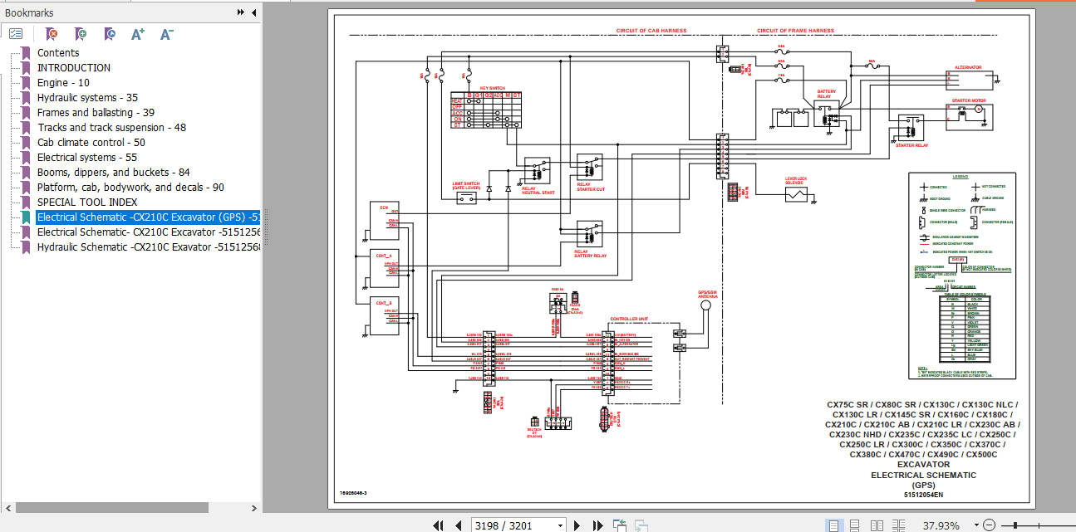The image size is (1076, 532).
Task: Go to the first page
Action: pos(439,525)
